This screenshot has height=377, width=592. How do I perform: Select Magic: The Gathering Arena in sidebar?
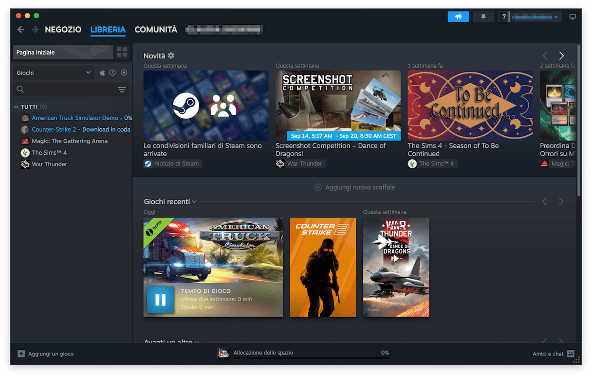pyautogui.click(x=70, y=141)
